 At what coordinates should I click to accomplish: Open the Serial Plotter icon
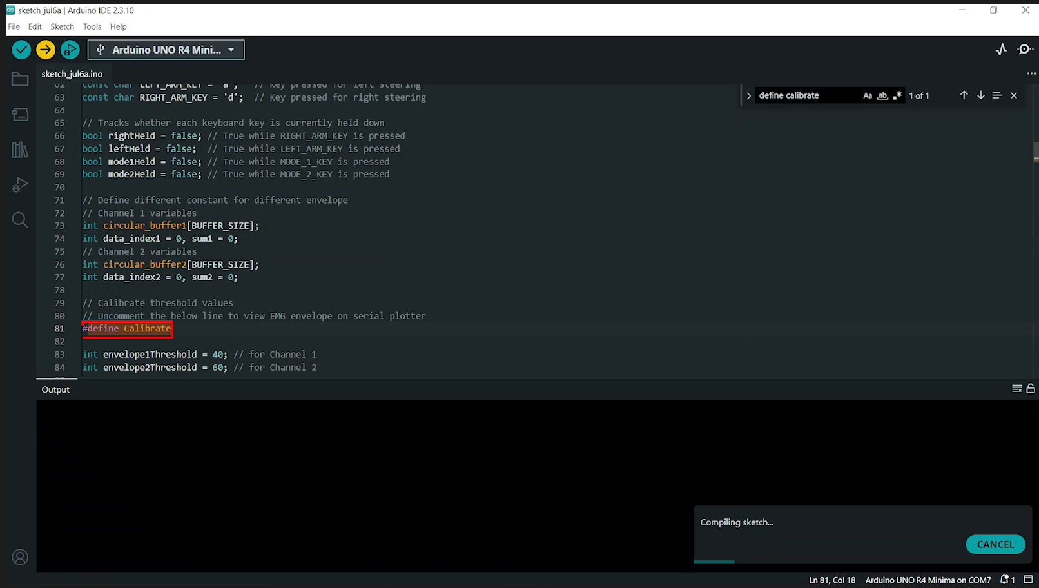click(1001, 50)
